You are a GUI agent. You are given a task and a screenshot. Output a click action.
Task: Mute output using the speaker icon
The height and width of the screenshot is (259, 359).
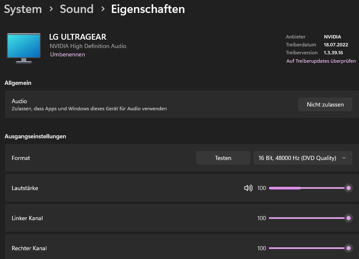[248, 188]
